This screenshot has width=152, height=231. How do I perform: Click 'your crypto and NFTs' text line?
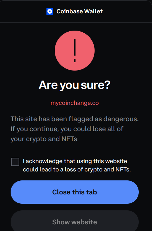coord(44,139)
